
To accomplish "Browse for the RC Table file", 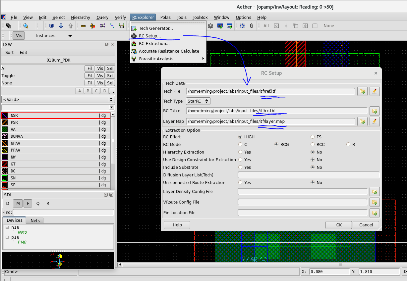I will [375, 111].
